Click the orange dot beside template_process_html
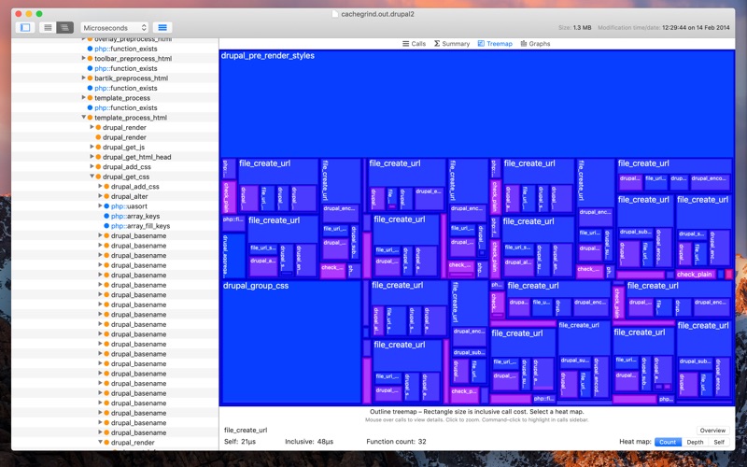 (x=90, y=118)
